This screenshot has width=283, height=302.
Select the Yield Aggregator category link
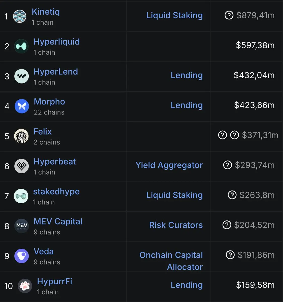tap(169, 165)
